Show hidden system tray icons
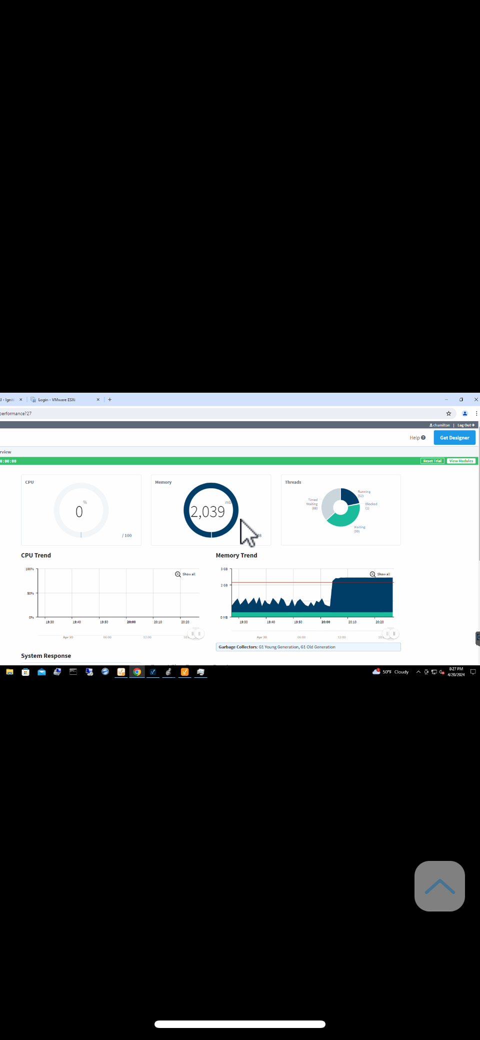This screenshot has height=1040, width=480. coord(418,672)
